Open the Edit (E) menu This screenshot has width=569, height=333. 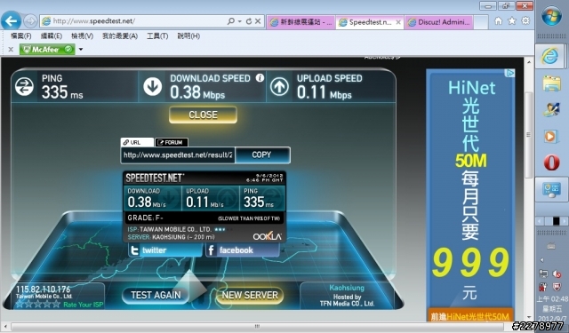(x=52, y=36)
